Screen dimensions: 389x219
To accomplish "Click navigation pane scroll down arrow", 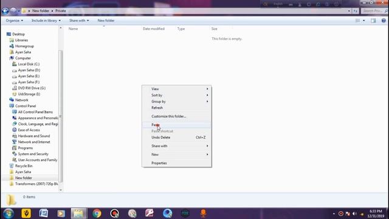I will (x=61, y=190).
